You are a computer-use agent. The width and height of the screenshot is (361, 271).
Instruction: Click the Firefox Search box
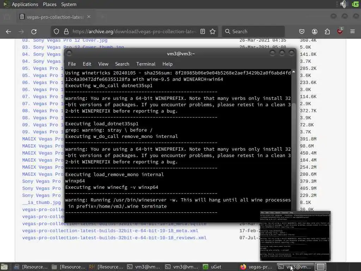click(x=253, y=31)
